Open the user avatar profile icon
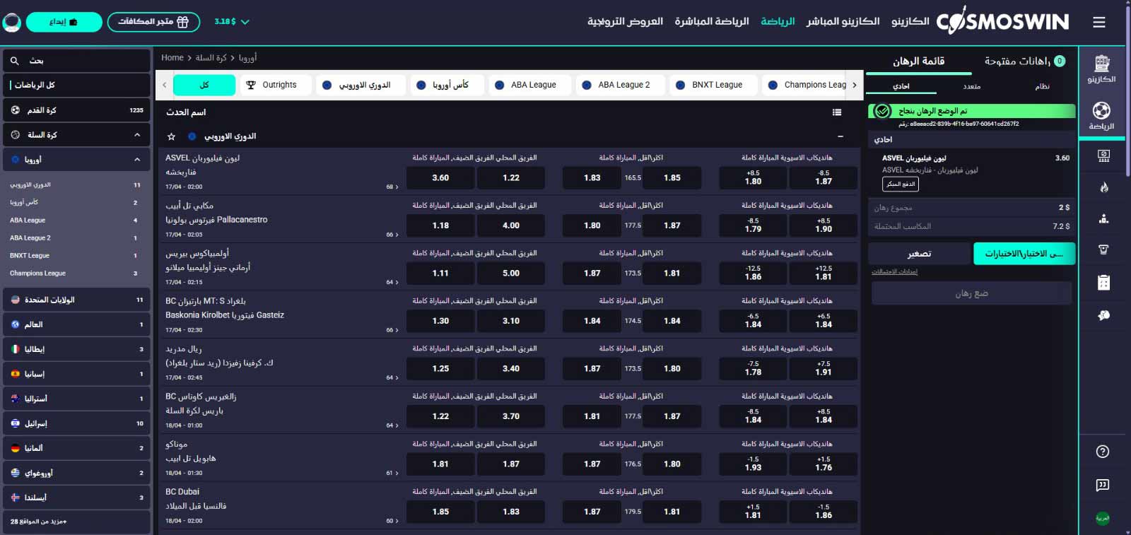 click(12, 22)
